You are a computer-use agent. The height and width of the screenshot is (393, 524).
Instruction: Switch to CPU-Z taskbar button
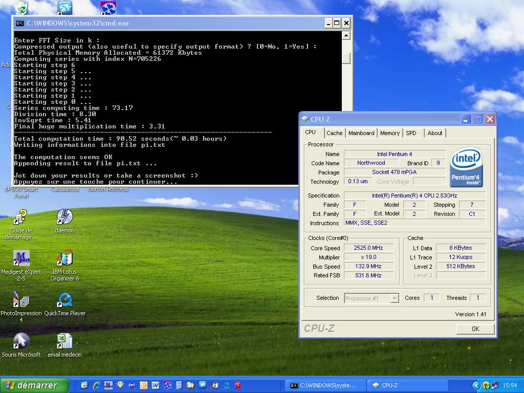tap(407, 385)
